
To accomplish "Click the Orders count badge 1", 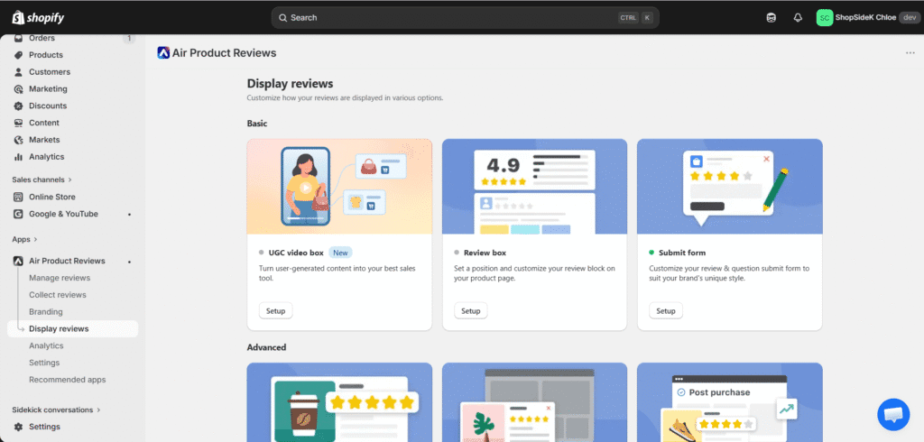I will tap(129, 38).
